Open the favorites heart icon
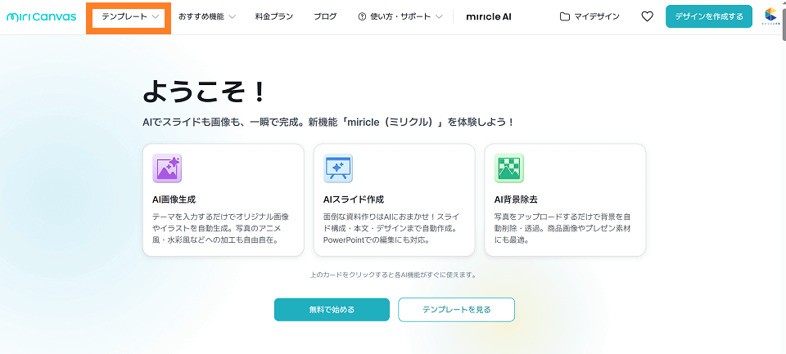Screen dimensions: 786x354 (647, 16)
